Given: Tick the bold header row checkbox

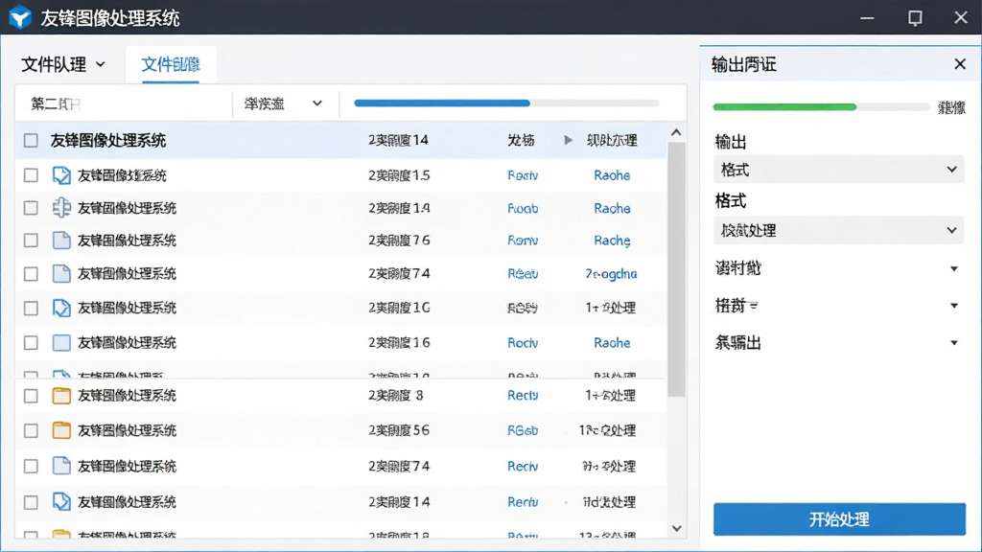Looking at the screenshot, I should tap(31, 140).
